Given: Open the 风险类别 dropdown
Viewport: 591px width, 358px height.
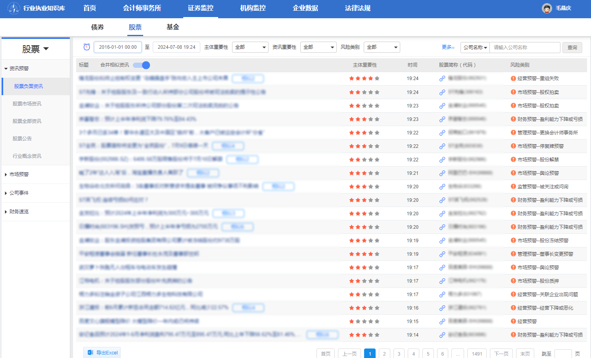Looking at the screenshot, I should point(382,47).
